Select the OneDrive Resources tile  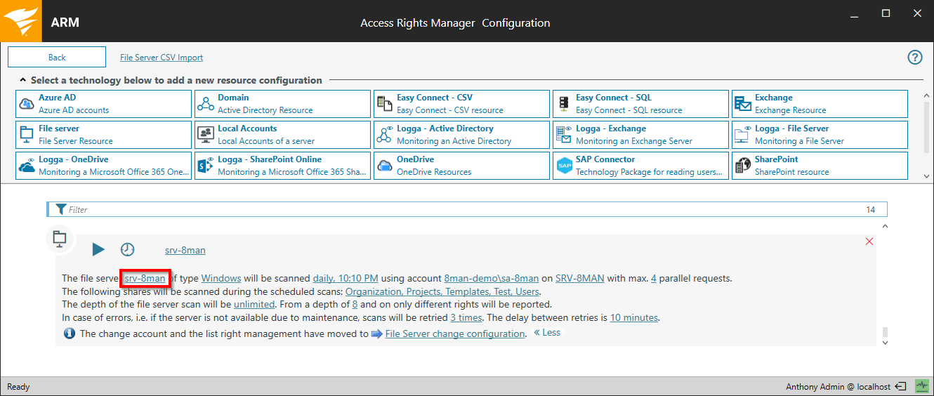(461, 166)
